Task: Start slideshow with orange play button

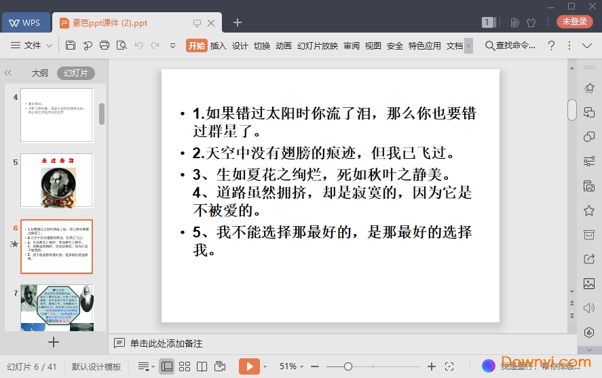Action: click(x=249, y=366)
